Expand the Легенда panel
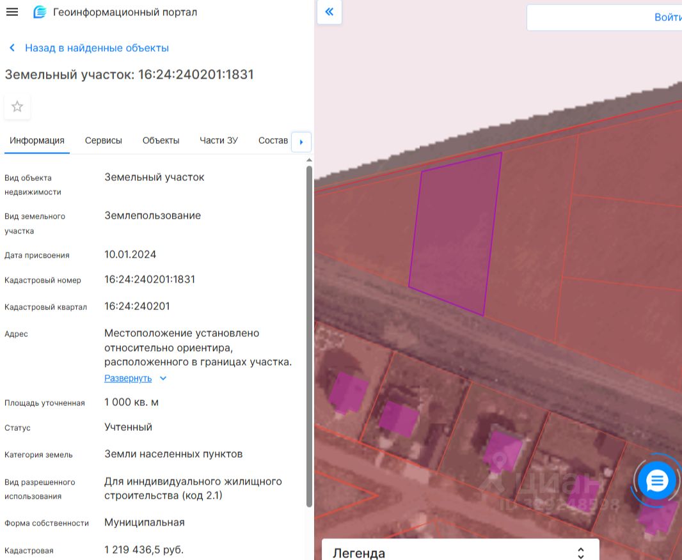 [580, 553]
